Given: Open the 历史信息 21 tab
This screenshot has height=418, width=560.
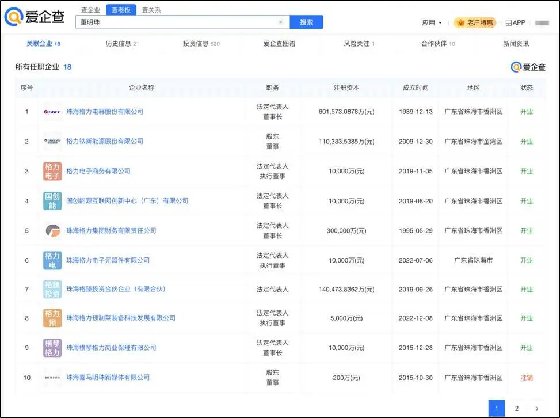Looking at the screenshot, I should [x=122, y=44].
